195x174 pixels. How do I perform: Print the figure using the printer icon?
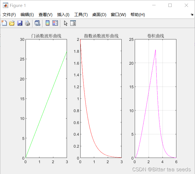(27, 23)
